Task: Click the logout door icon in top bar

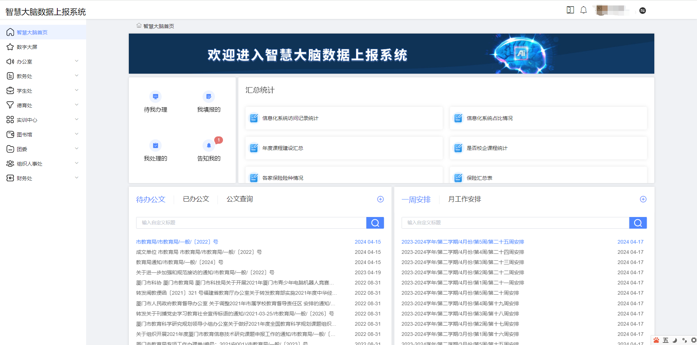Action: click(x=570, y=10)
